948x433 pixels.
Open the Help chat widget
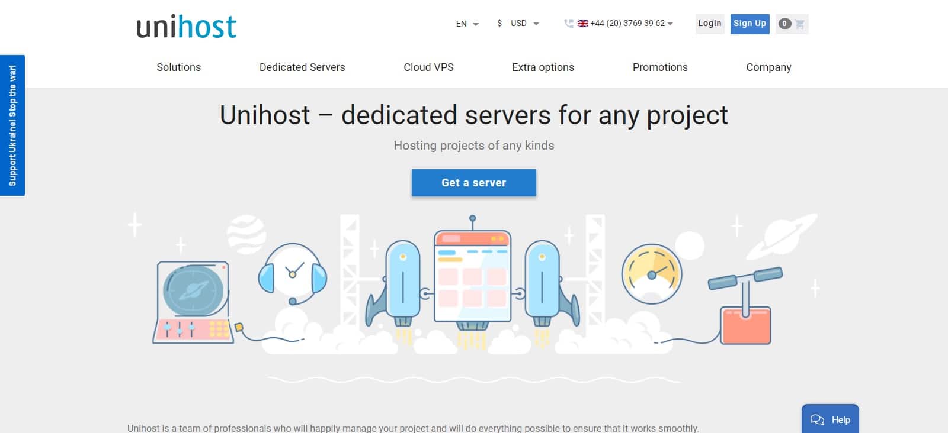[x=830, y=419]
